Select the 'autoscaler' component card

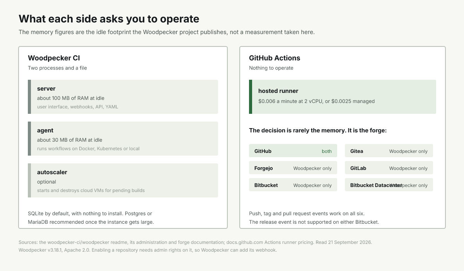click(x=123, y=180)
